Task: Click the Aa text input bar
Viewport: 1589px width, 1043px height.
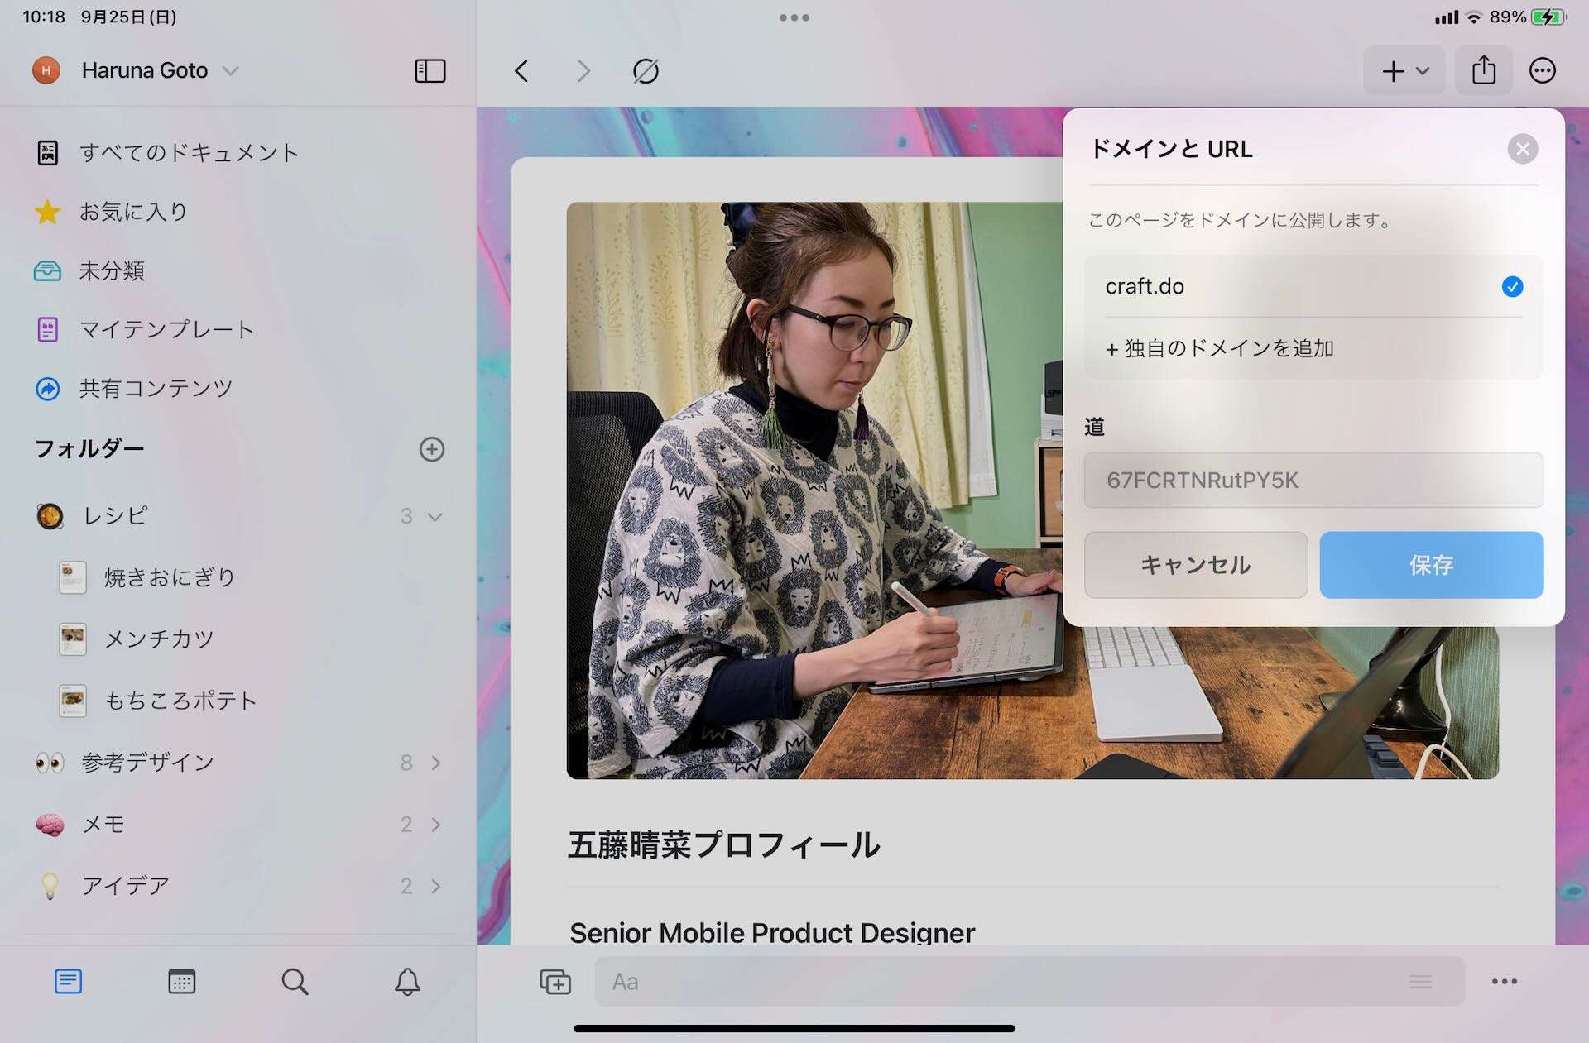Action: pyautogui.click(x=1030, y=982)
